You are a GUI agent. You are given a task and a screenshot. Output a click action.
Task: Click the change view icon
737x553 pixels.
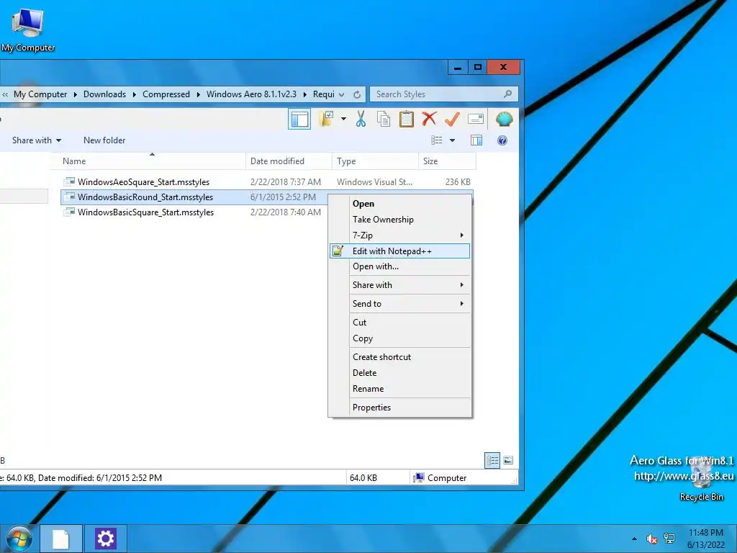(x=437, y=140)
